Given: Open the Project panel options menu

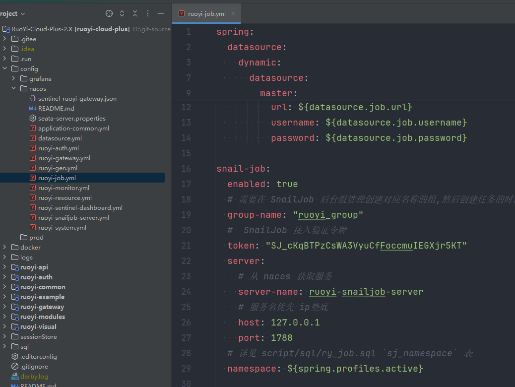Looking at the screenshot, I should tap(148, 13).
